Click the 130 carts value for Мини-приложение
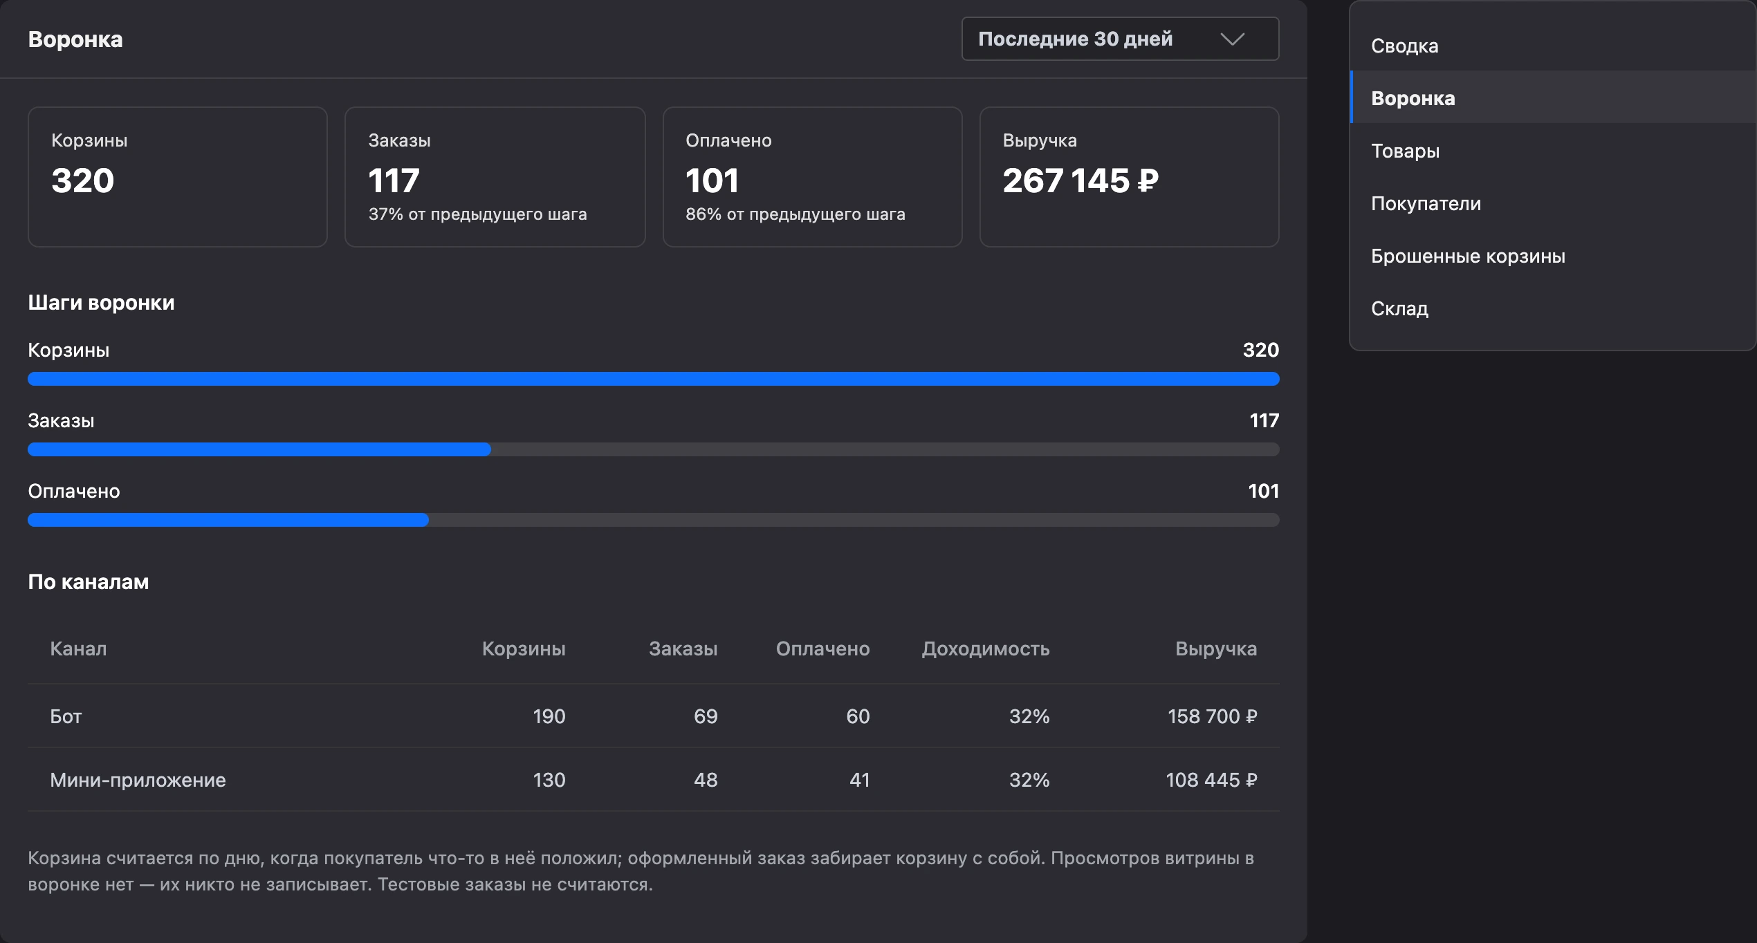Screen dimensions: 1757x943 click(x=549, y=780)
